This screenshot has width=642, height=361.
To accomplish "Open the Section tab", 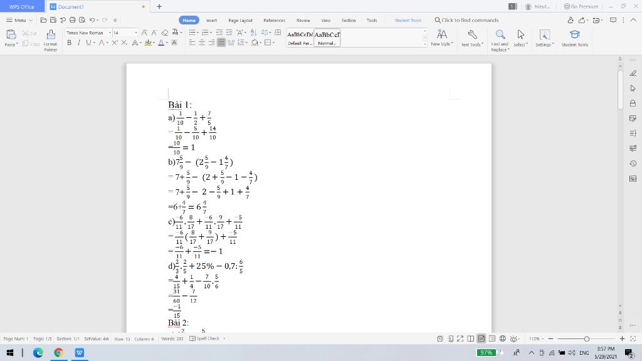I will click(x=349, y=20).
